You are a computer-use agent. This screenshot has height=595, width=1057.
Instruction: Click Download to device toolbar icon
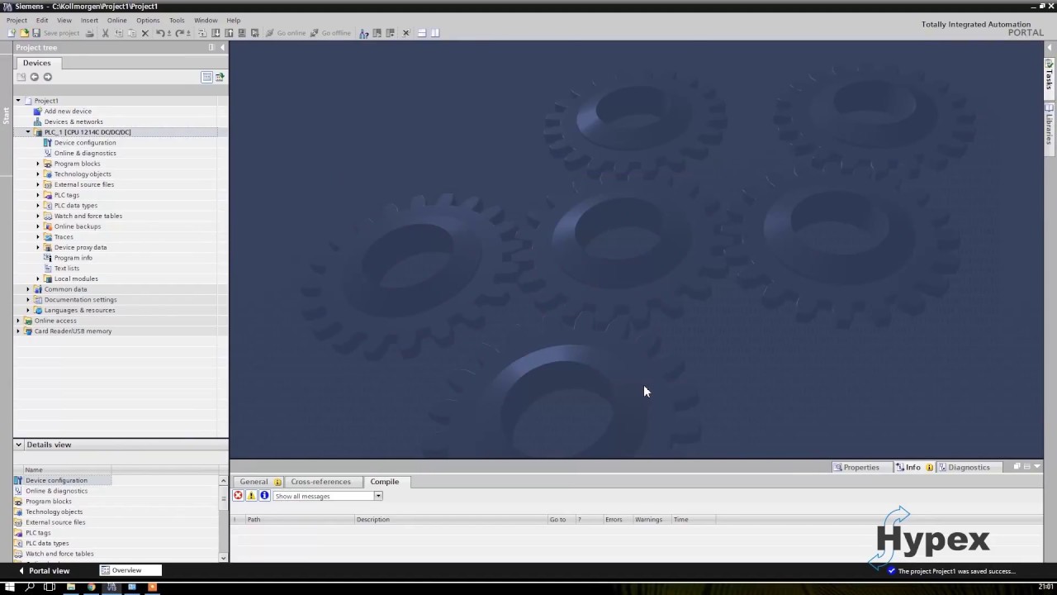[x=216, y=33]
